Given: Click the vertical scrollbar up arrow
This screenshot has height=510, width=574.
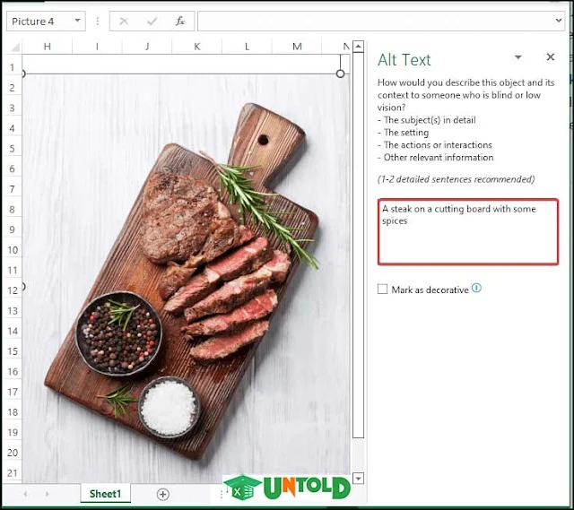Looking at the screenshot, I should point(358,47).
